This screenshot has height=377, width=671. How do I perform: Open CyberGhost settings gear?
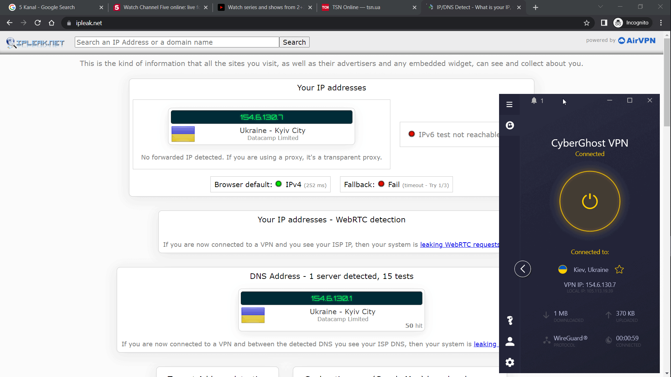[510, 362]
